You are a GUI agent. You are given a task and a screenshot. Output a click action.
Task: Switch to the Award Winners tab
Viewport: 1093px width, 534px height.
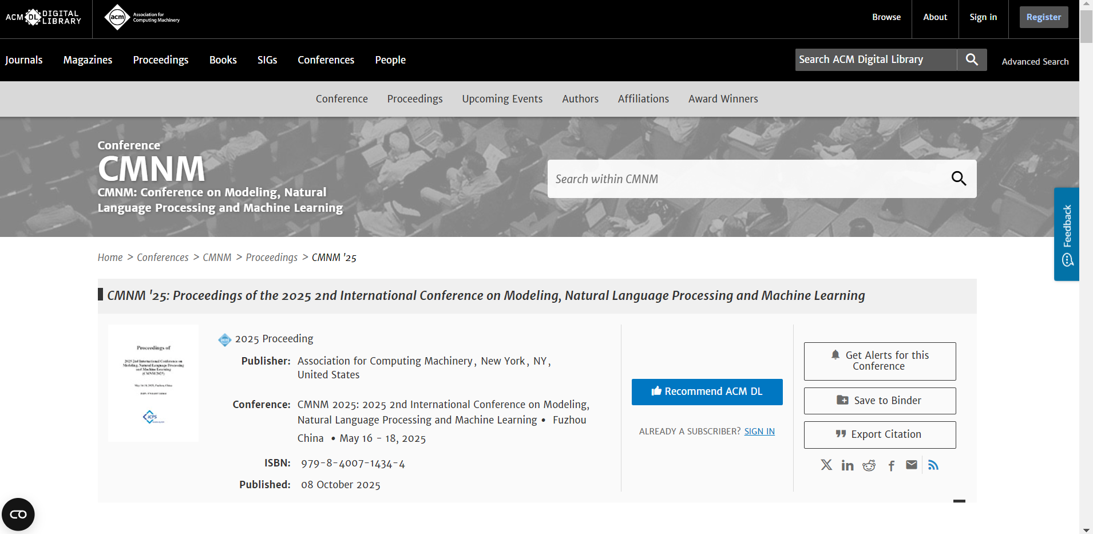pyautogui.click(x=723, y=99)
